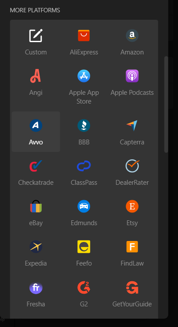Open the Apple Podcasts platform
178x327 pixels.
pyautogui.click(x=132, y=83)
